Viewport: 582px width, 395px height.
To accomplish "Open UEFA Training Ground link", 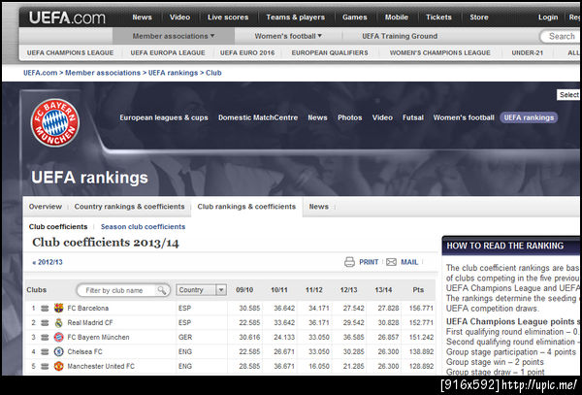I will (x=400, y=36).
